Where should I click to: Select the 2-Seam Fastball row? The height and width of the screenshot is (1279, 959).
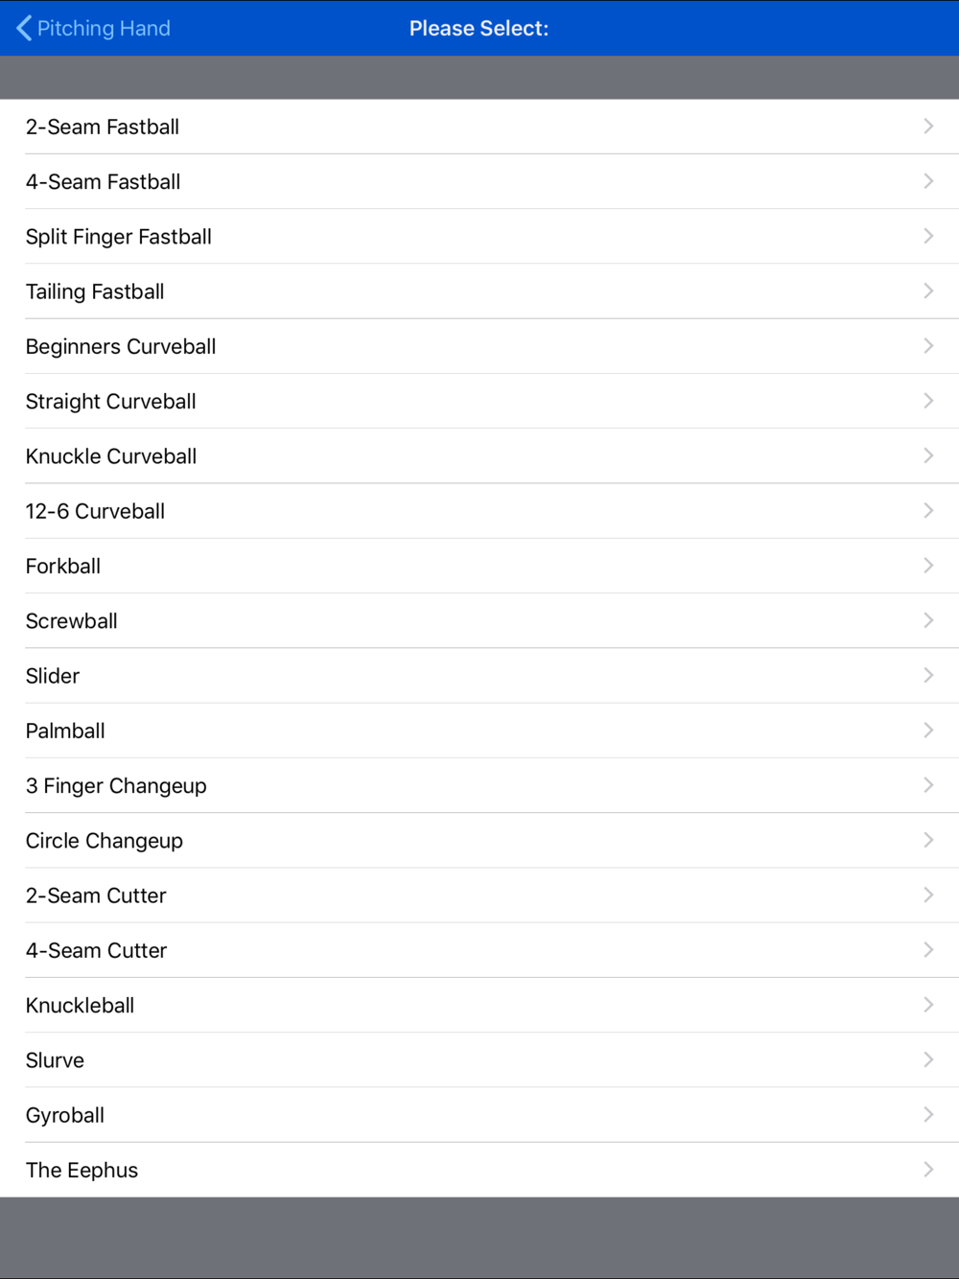coord(479,127)
